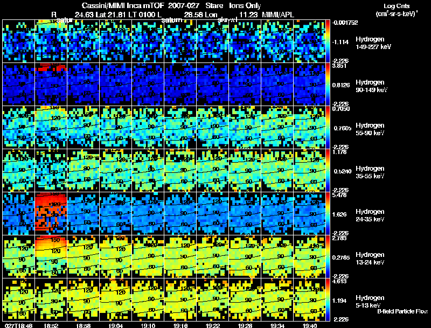The width and height of the screenshot is (431, 328).
Task: Click the color bar beside Hydrogen 13-24 keV
Action: (x=328, y=256)
